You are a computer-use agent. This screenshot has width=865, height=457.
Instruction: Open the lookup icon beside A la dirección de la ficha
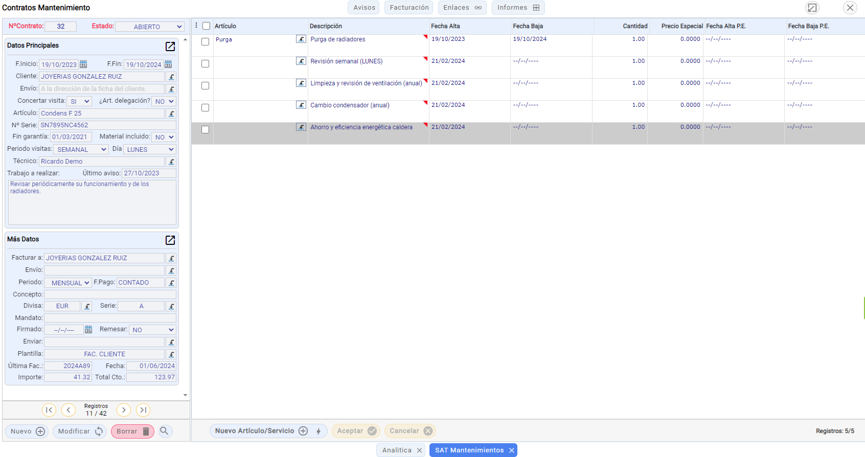[x=171, y=89]
